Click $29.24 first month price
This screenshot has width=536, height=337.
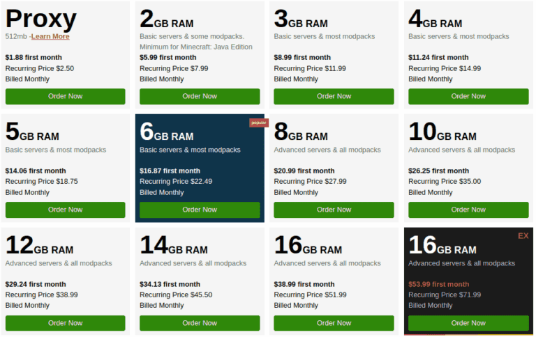[36, 284]
